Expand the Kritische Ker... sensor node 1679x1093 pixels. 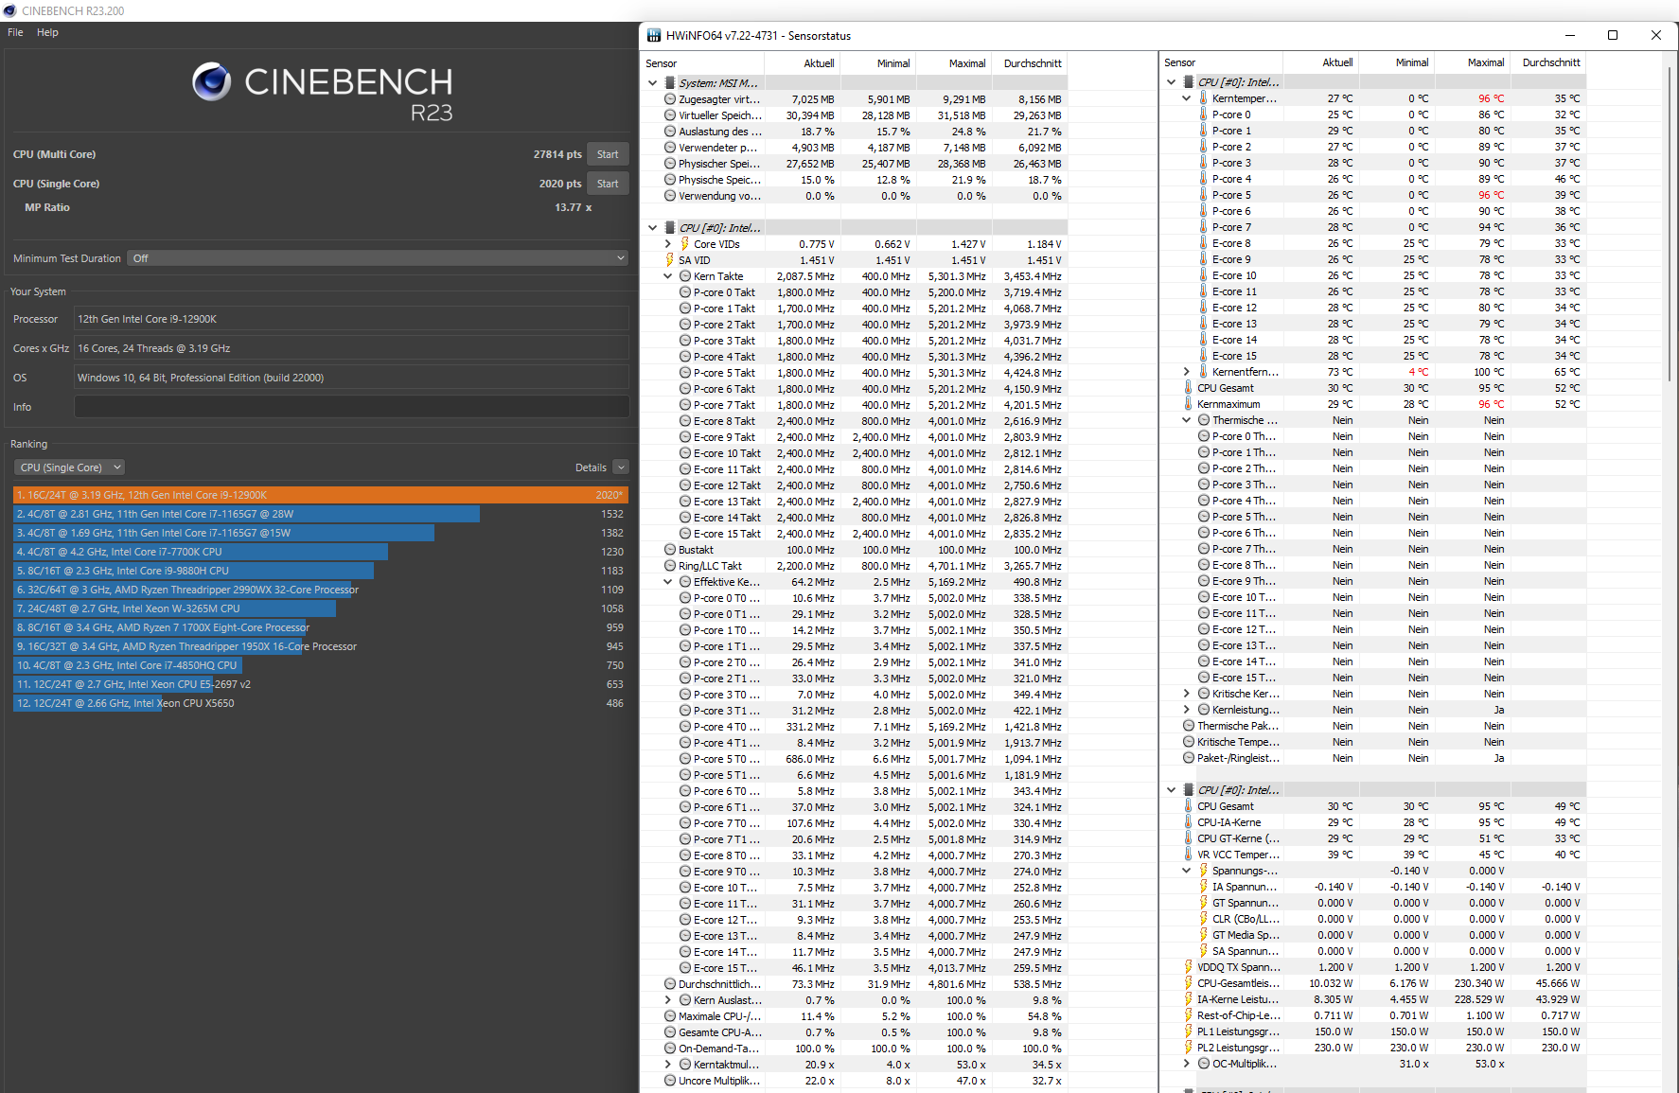pyautogui.click(x=1186, y=694)
